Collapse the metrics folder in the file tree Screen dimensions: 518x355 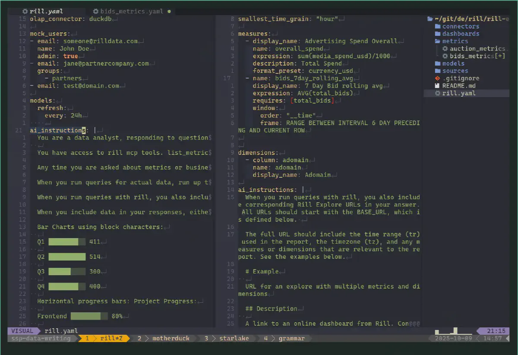[x=452, y=41]
